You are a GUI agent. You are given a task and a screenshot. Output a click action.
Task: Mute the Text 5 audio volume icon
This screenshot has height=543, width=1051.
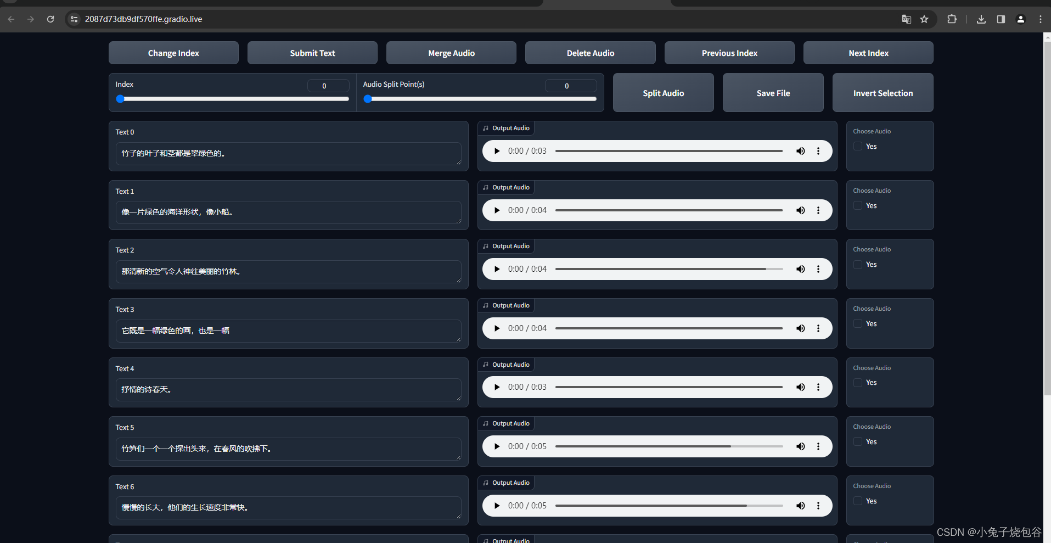pos(801,446)
